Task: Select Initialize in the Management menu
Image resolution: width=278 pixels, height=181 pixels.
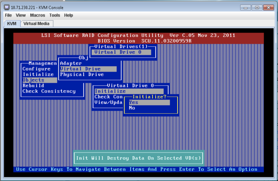Action: click(x=38, y=74)
